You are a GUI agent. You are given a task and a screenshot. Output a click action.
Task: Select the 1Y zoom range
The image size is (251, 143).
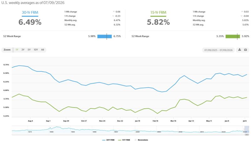coord(17,50)
